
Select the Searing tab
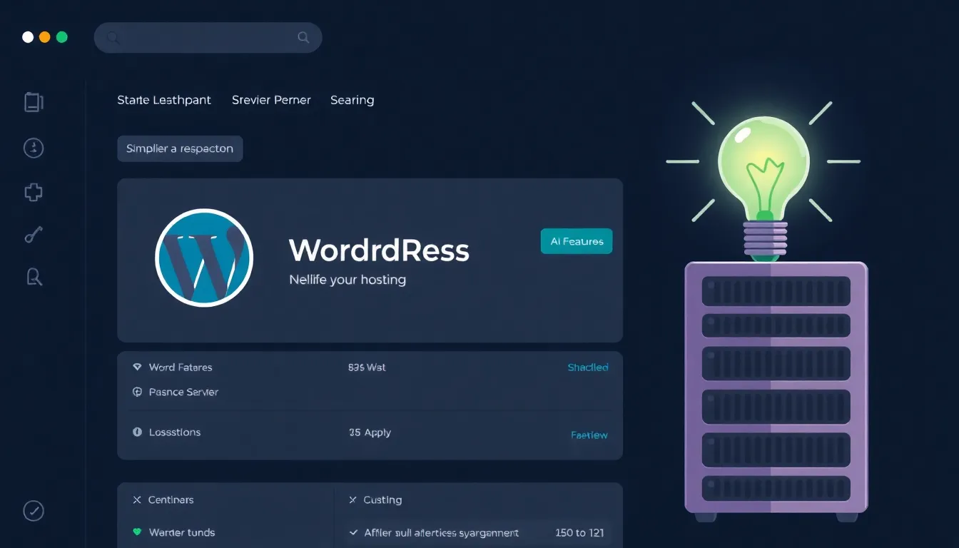352,100
